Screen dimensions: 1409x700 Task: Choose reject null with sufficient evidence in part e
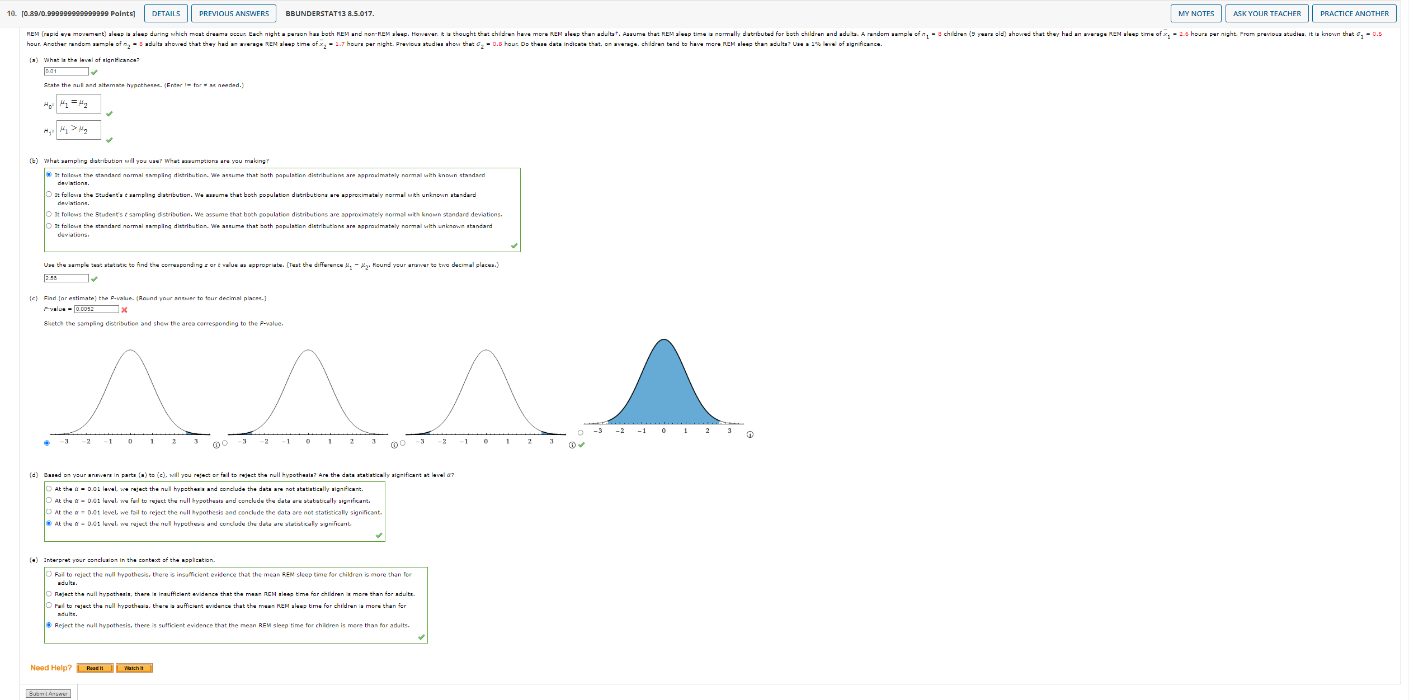pyautogui.click(x=49, y=625)
